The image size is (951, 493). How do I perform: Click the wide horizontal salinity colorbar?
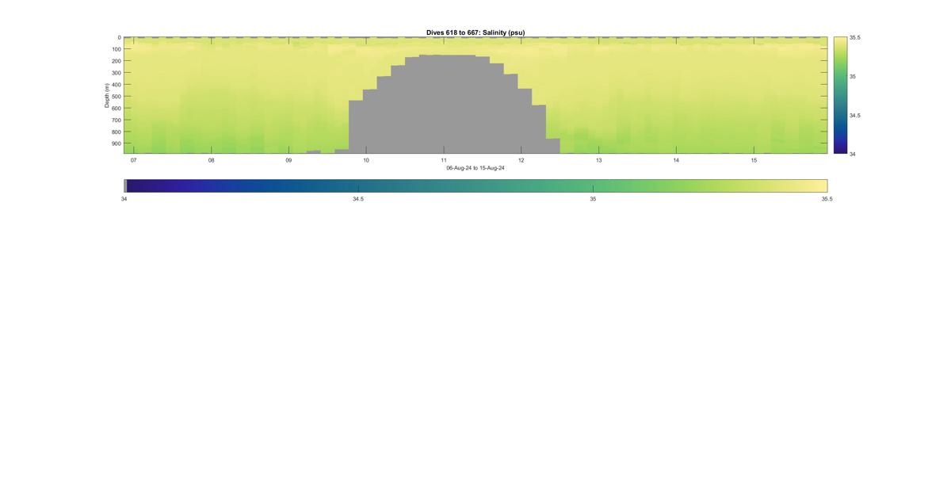(x=475, y=185)
